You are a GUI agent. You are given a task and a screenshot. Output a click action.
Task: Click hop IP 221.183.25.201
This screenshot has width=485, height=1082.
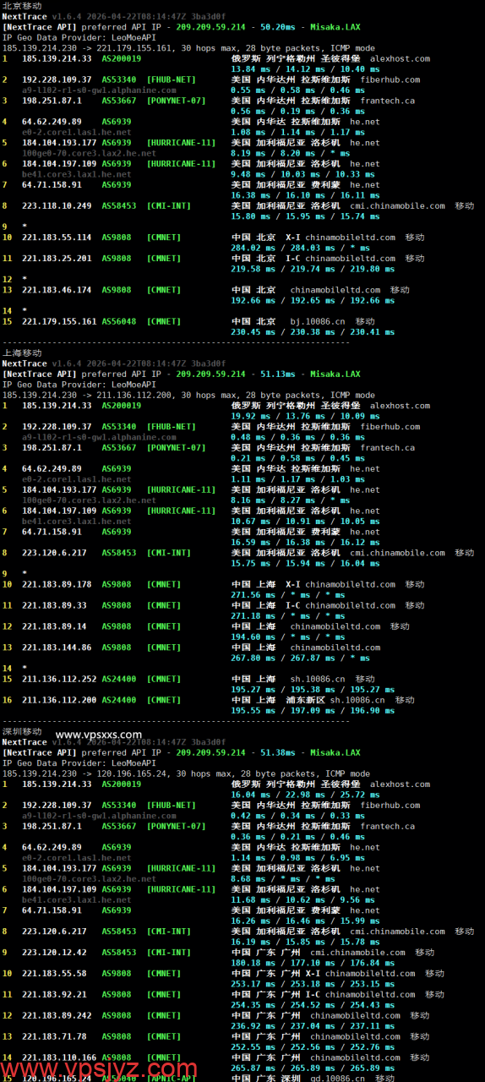click(x=57, y=259)
